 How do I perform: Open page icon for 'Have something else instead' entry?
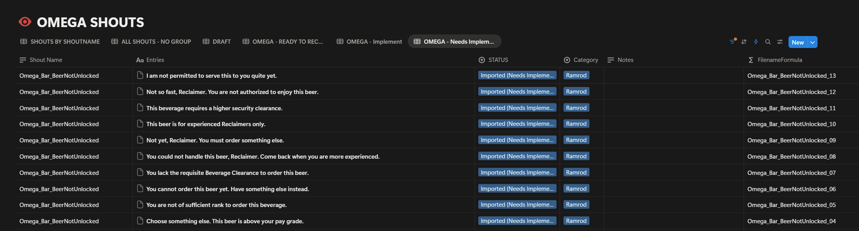(x=140, y=188)
